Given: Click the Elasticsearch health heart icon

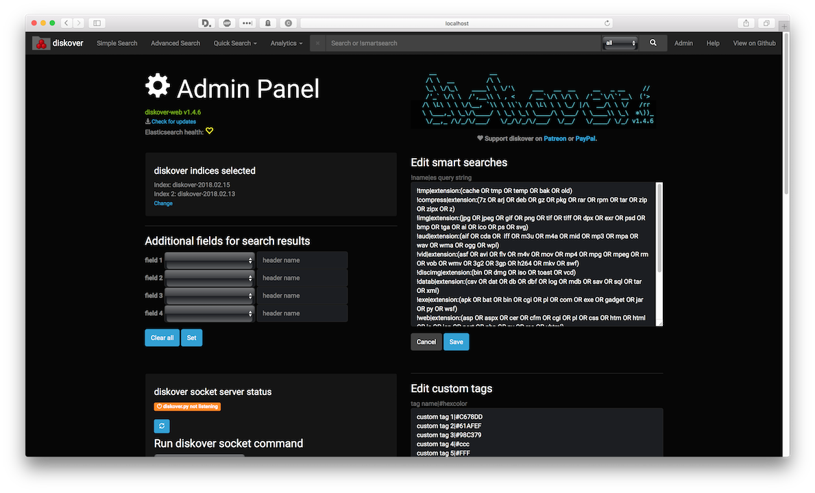Looking at the screenshot, I should click(210, 131).
